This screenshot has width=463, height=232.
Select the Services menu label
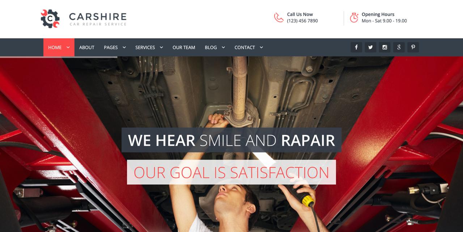pos(145,47)
